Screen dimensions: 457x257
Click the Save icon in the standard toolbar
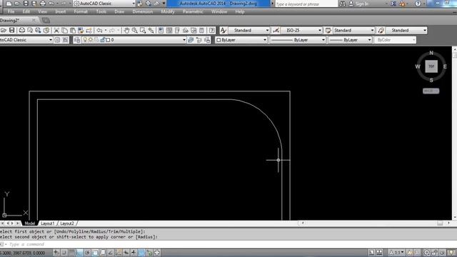11,30
